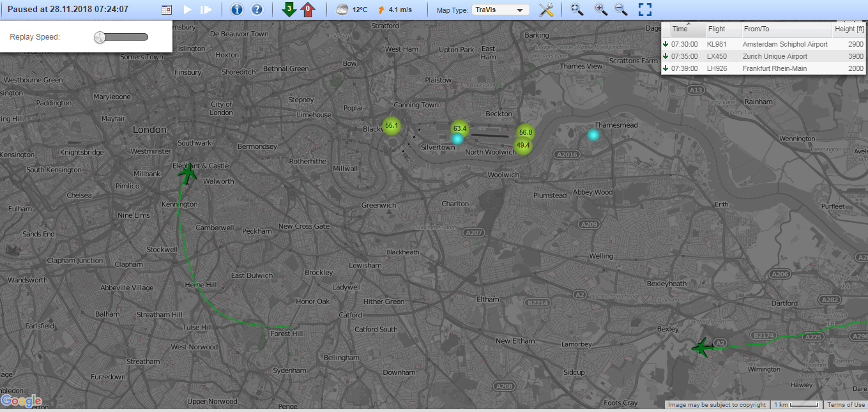Open the blue information icon

(x=236, y=10)
